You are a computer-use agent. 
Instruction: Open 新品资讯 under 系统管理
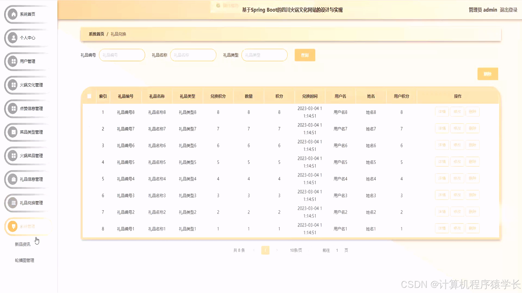click(22, 244)
